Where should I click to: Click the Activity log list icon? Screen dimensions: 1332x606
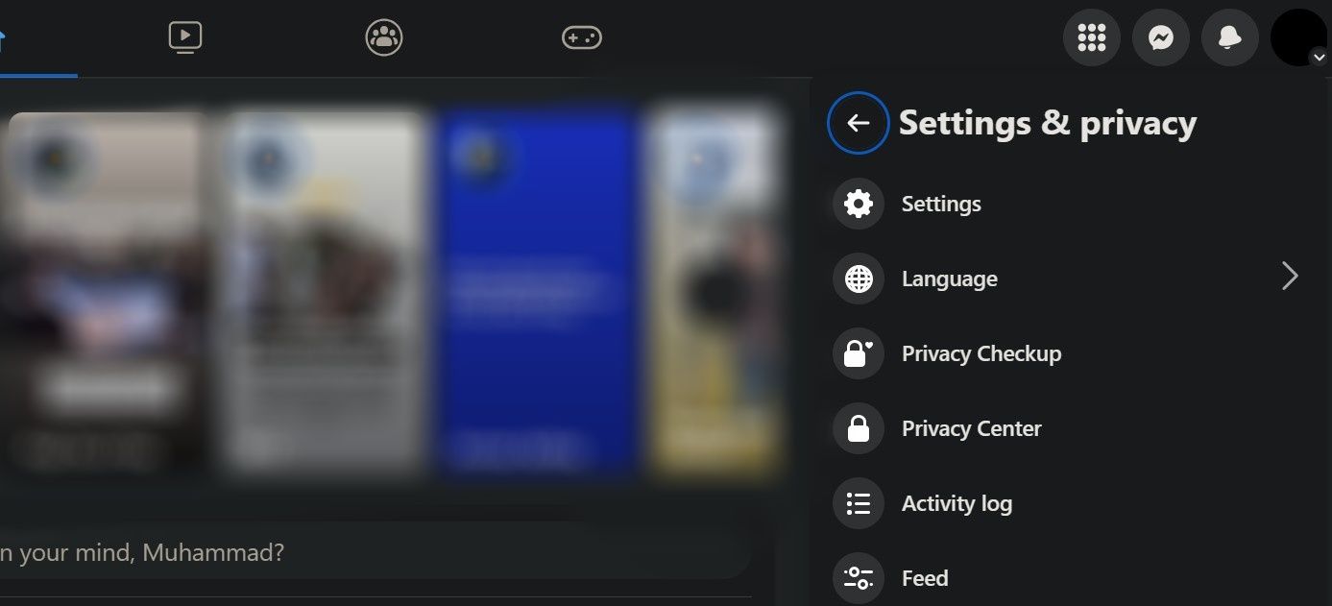pos(857,503)
